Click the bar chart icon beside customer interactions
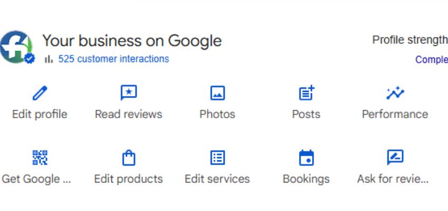 tap(49, 59)
